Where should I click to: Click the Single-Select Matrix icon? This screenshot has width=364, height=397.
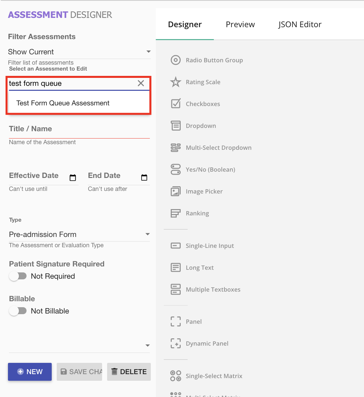coord(175,376)
